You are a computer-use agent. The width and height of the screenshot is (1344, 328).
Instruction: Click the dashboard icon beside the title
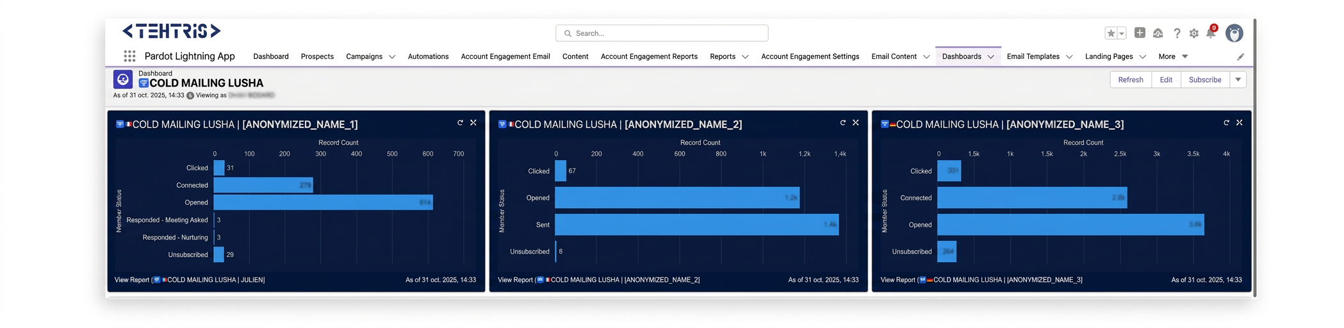click(x=123, y=79)
